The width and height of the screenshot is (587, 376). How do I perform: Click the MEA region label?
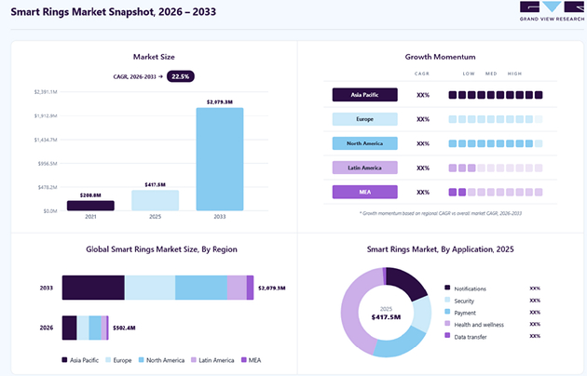click(x=365, y=192)
